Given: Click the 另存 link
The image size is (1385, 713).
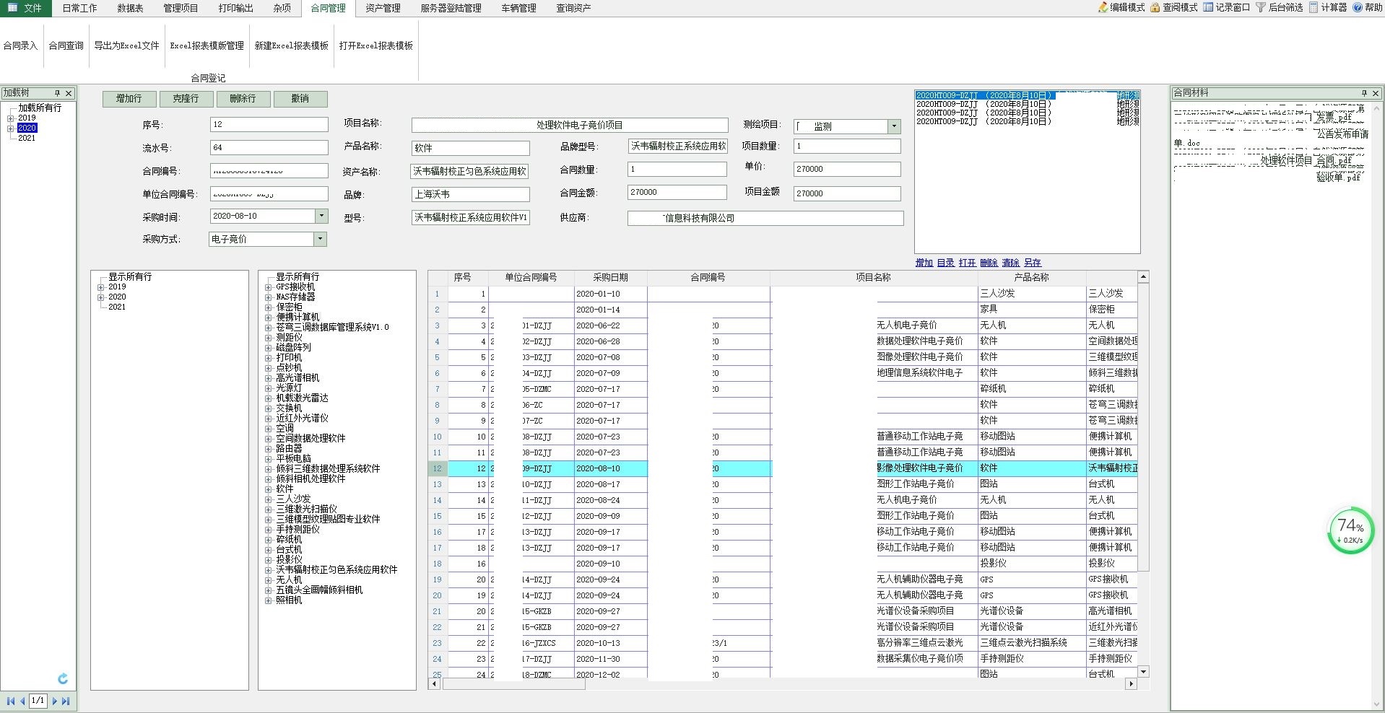Looking at the screenshot, I should [1033, 263].
